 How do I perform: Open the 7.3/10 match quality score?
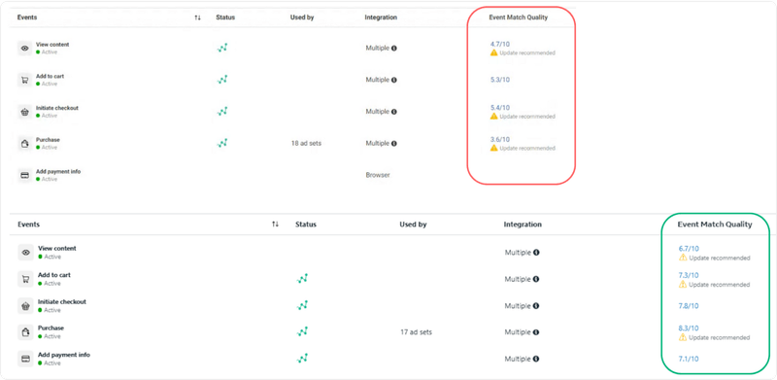click(x=689, y=275)
